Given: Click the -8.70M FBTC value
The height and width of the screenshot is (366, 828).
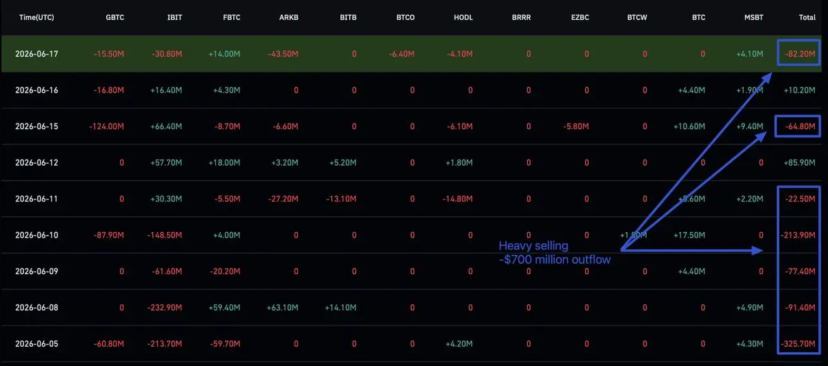Looking at the screenshot, I should (228, 126).
